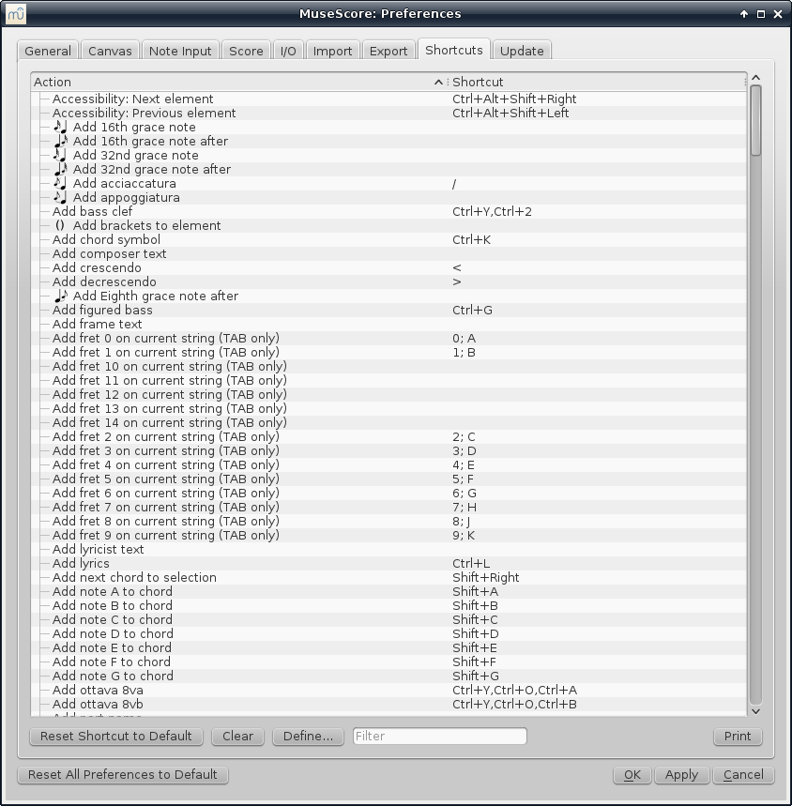Select Accessibility: Next element row
This screenshot has width=792, height=806.
388,99
